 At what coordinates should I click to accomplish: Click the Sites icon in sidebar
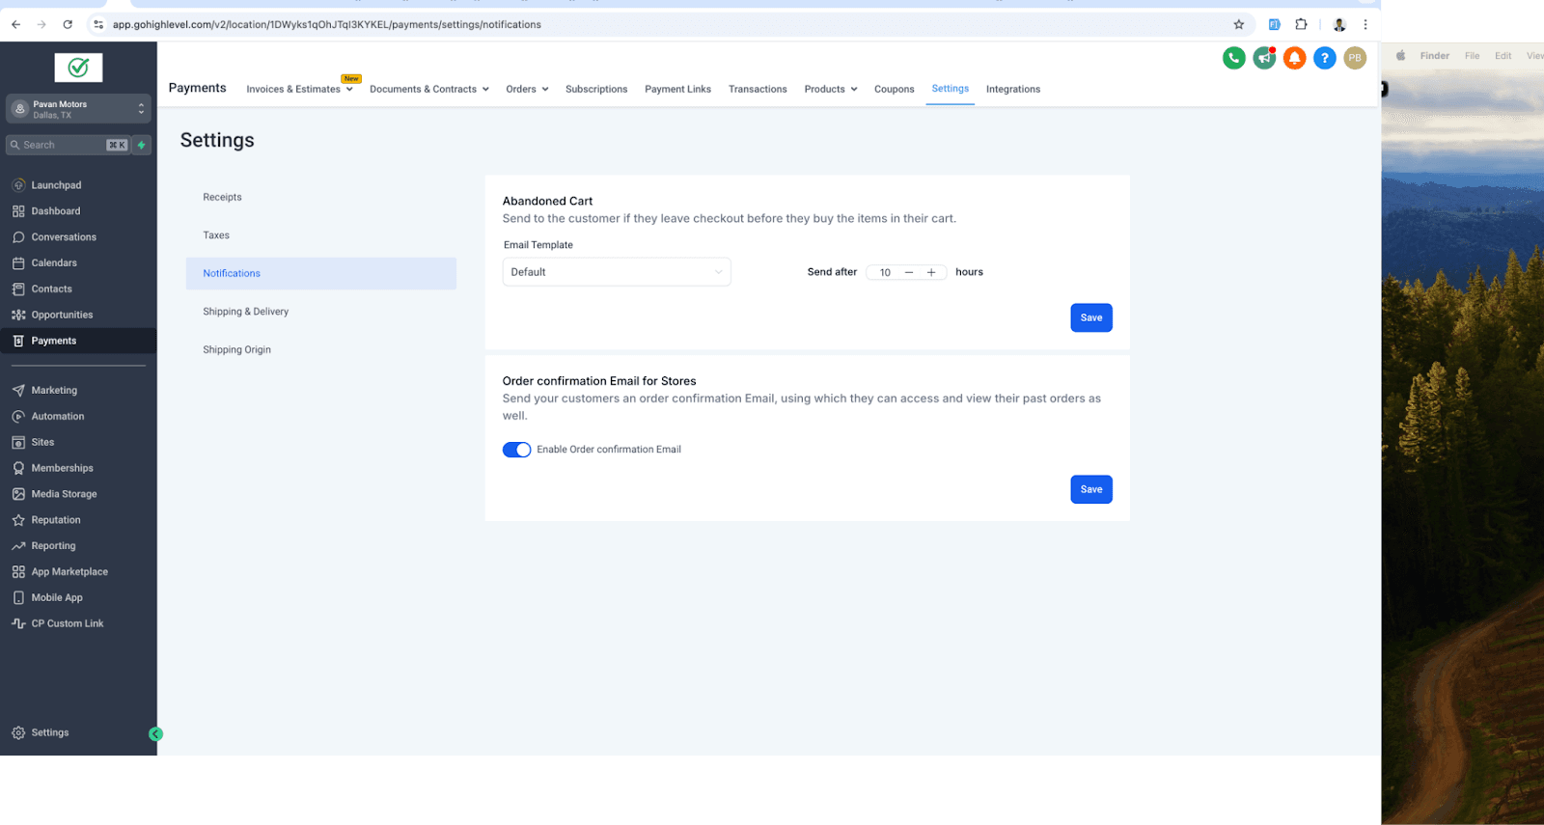(18, 442)
